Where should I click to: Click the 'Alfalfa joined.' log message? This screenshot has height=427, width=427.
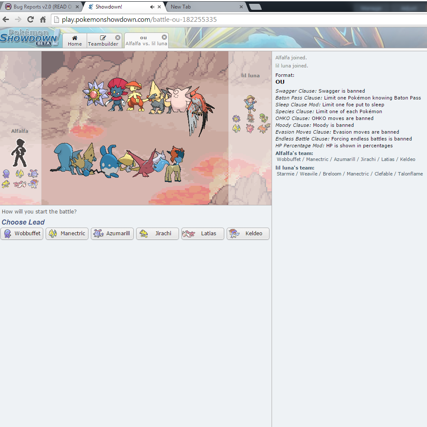(291, 58)
